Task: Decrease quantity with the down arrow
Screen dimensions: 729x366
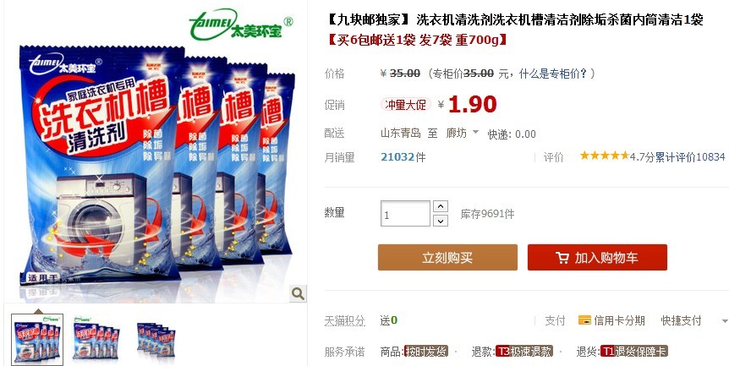Action: point(441,221)
